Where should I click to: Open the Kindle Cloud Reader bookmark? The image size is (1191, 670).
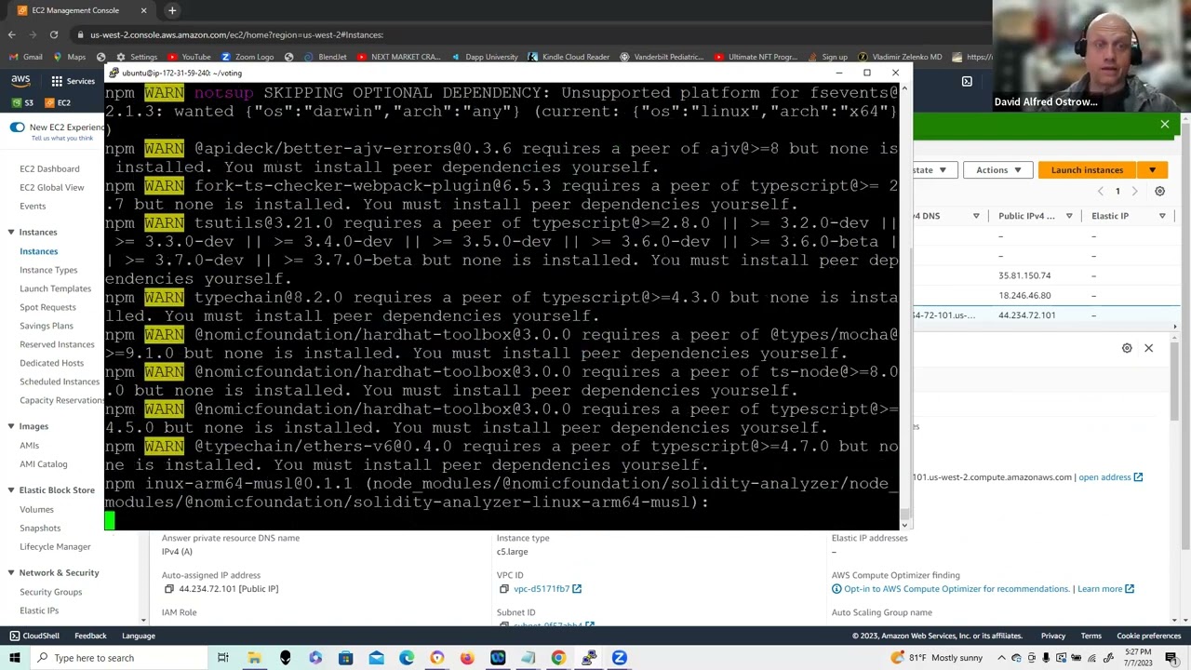click(x=569, y=57)
